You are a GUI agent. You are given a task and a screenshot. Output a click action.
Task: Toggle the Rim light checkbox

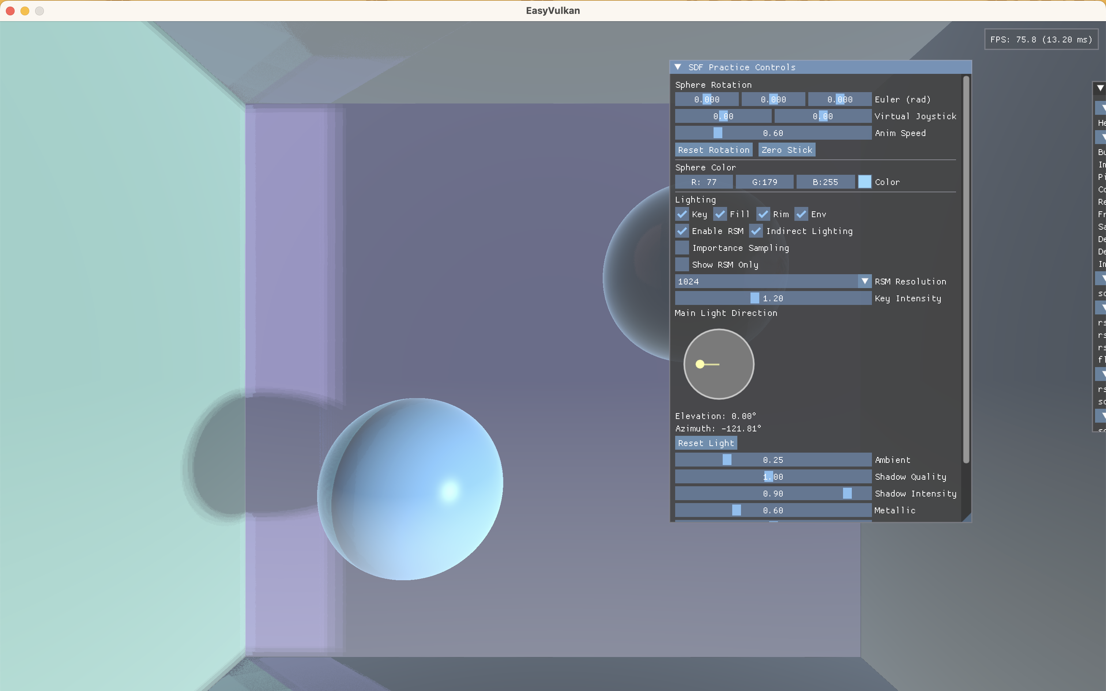763,214
